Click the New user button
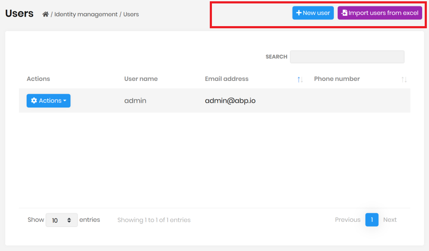Image resolution: width=429 pixels, height=251 pixels. click(x=313, y=13)
